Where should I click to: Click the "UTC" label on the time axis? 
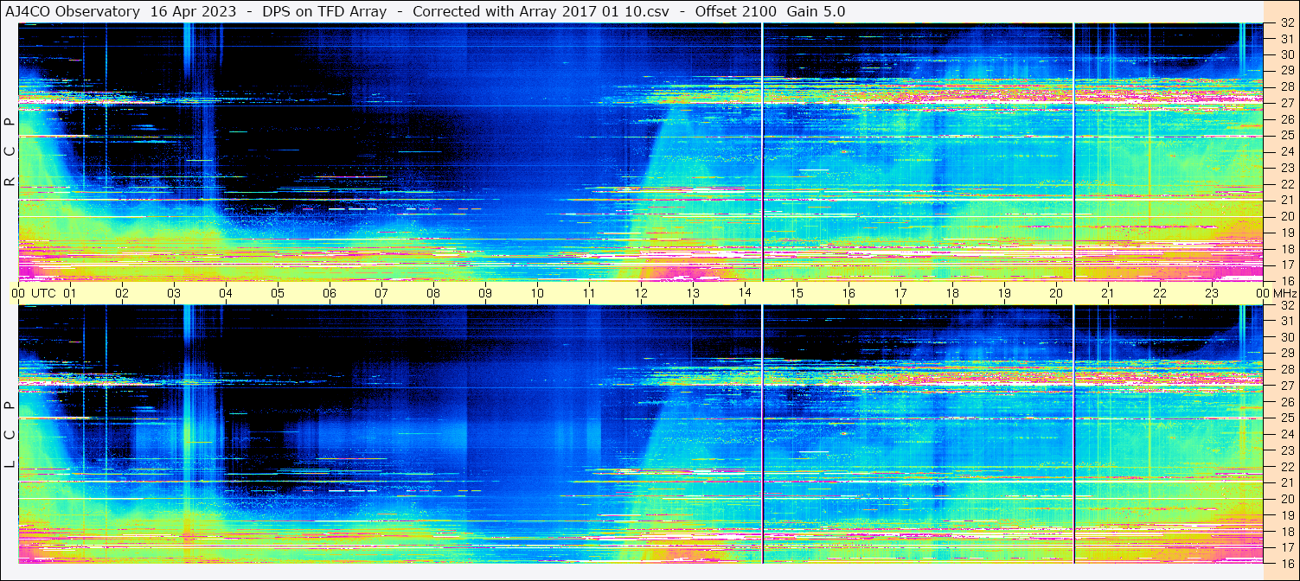click(43, 293)
